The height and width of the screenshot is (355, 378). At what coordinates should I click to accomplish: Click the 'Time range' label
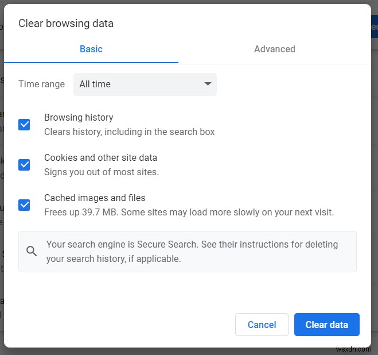click(41, 84)
